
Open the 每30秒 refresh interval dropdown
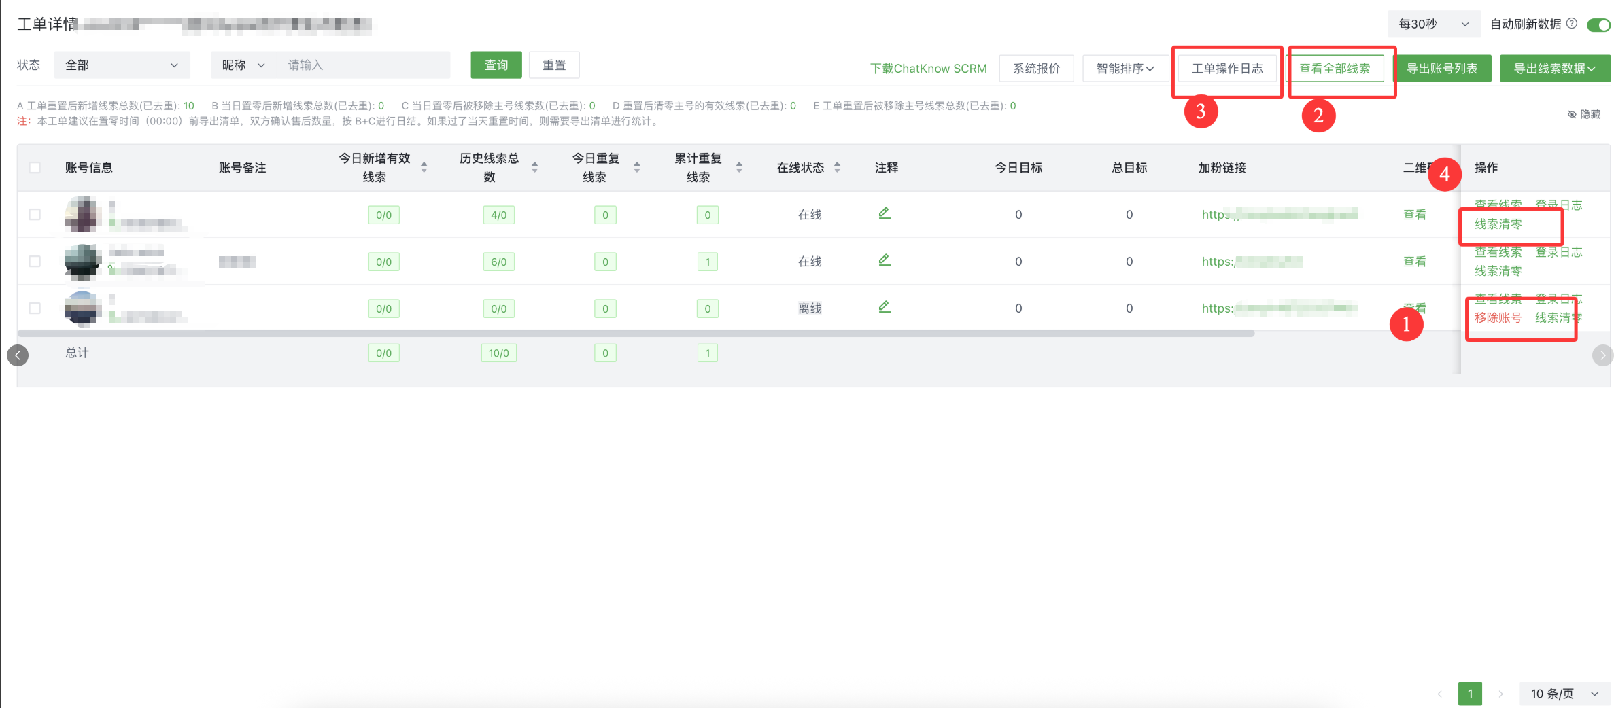[1432, 24]
